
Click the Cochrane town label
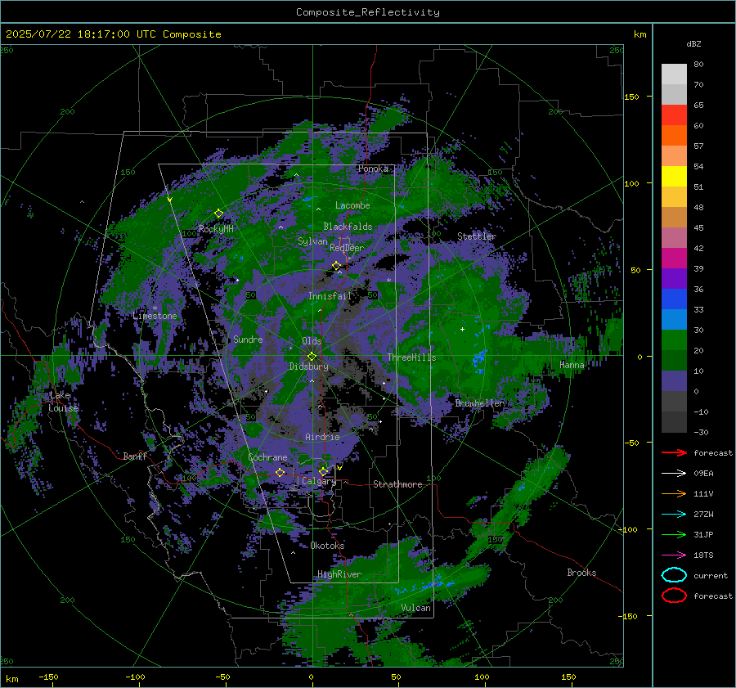point(267,457)
